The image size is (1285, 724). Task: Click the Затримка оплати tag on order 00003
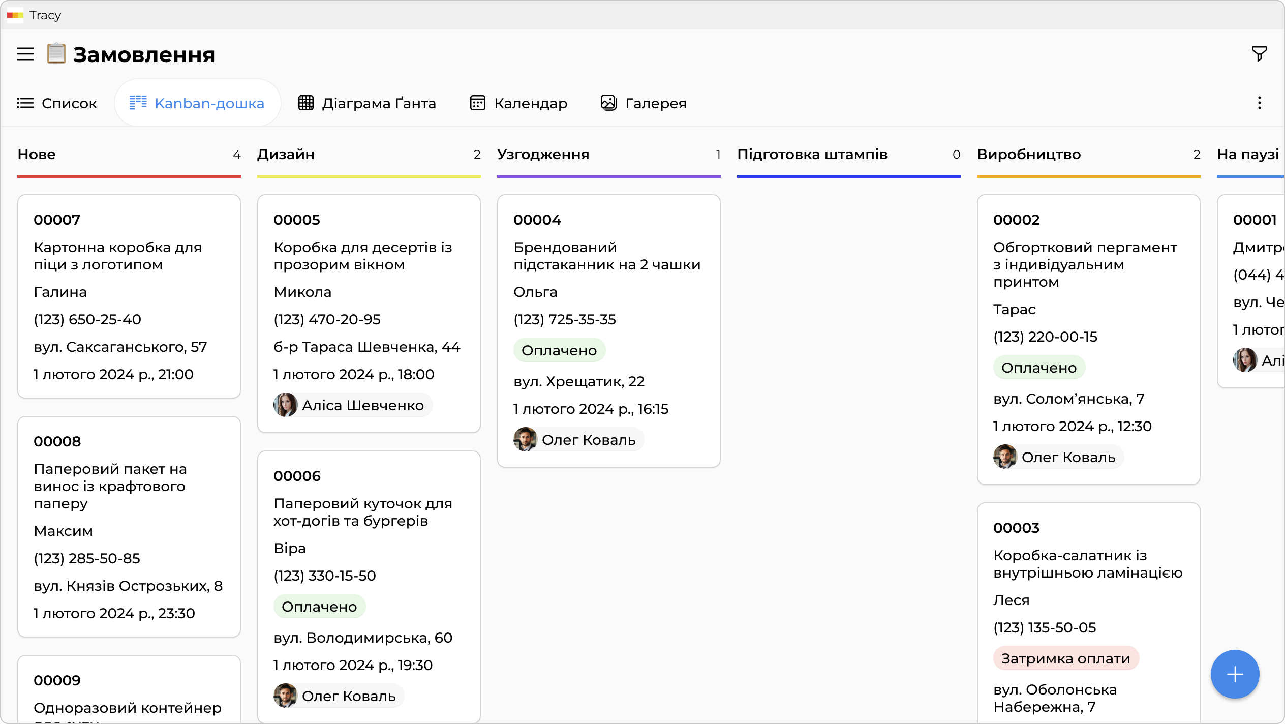pos(1065,658)
